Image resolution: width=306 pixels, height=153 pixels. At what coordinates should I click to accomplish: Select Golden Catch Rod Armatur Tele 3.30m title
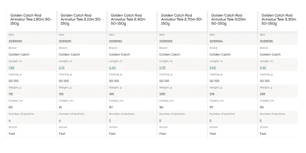279,20
